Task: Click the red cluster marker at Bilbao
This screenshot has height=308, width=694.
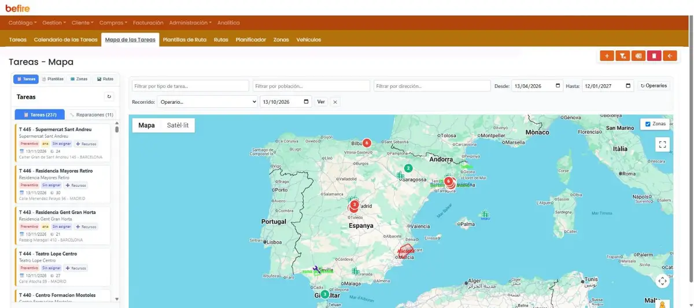Action: pos(366,142)
